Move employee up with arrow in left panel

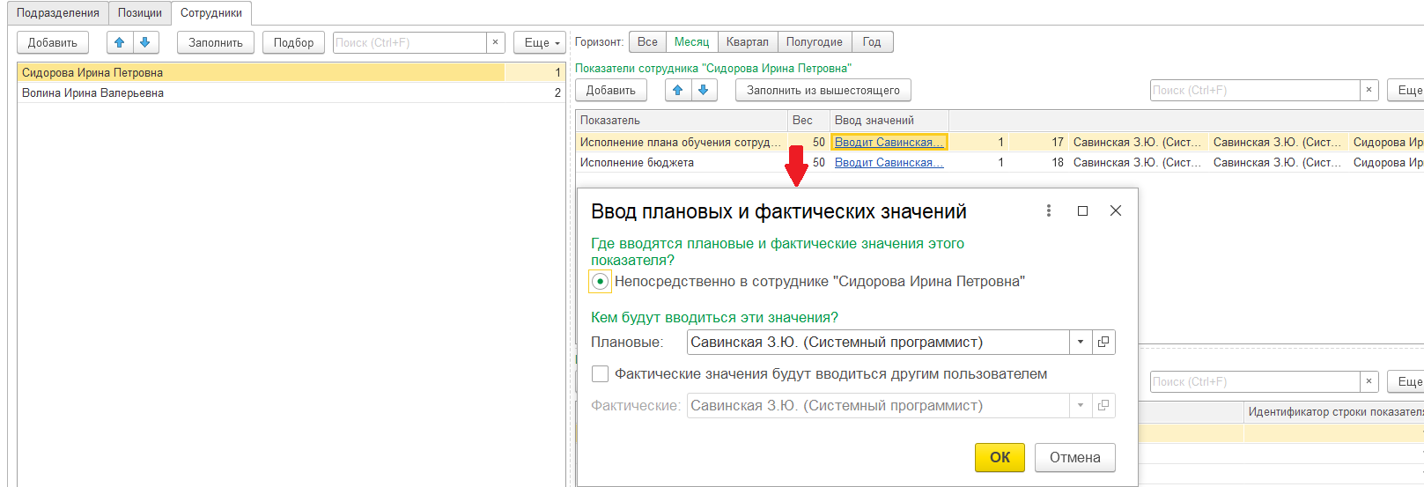tap(120, 42)
